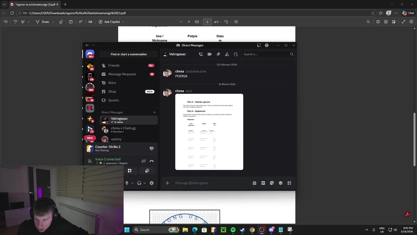The image size is (417, 235).
Task: Open Discord server with 33 notifications
Action: (x=90, y=66)
